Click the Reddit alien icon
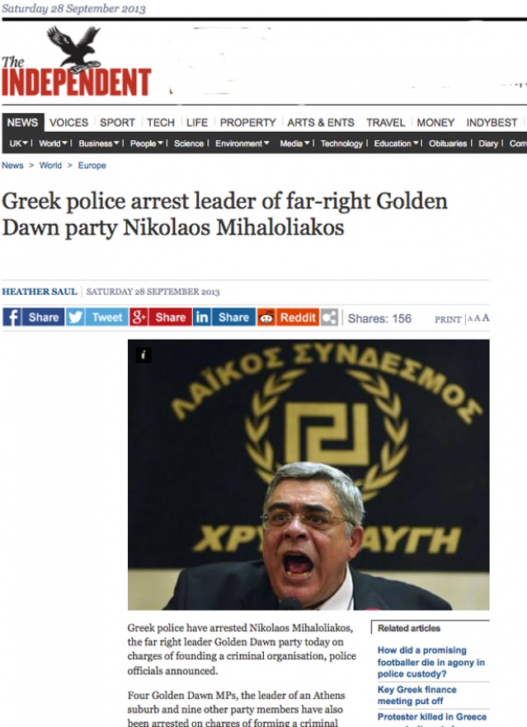This screenshot has height=727, width=527. 266,317
